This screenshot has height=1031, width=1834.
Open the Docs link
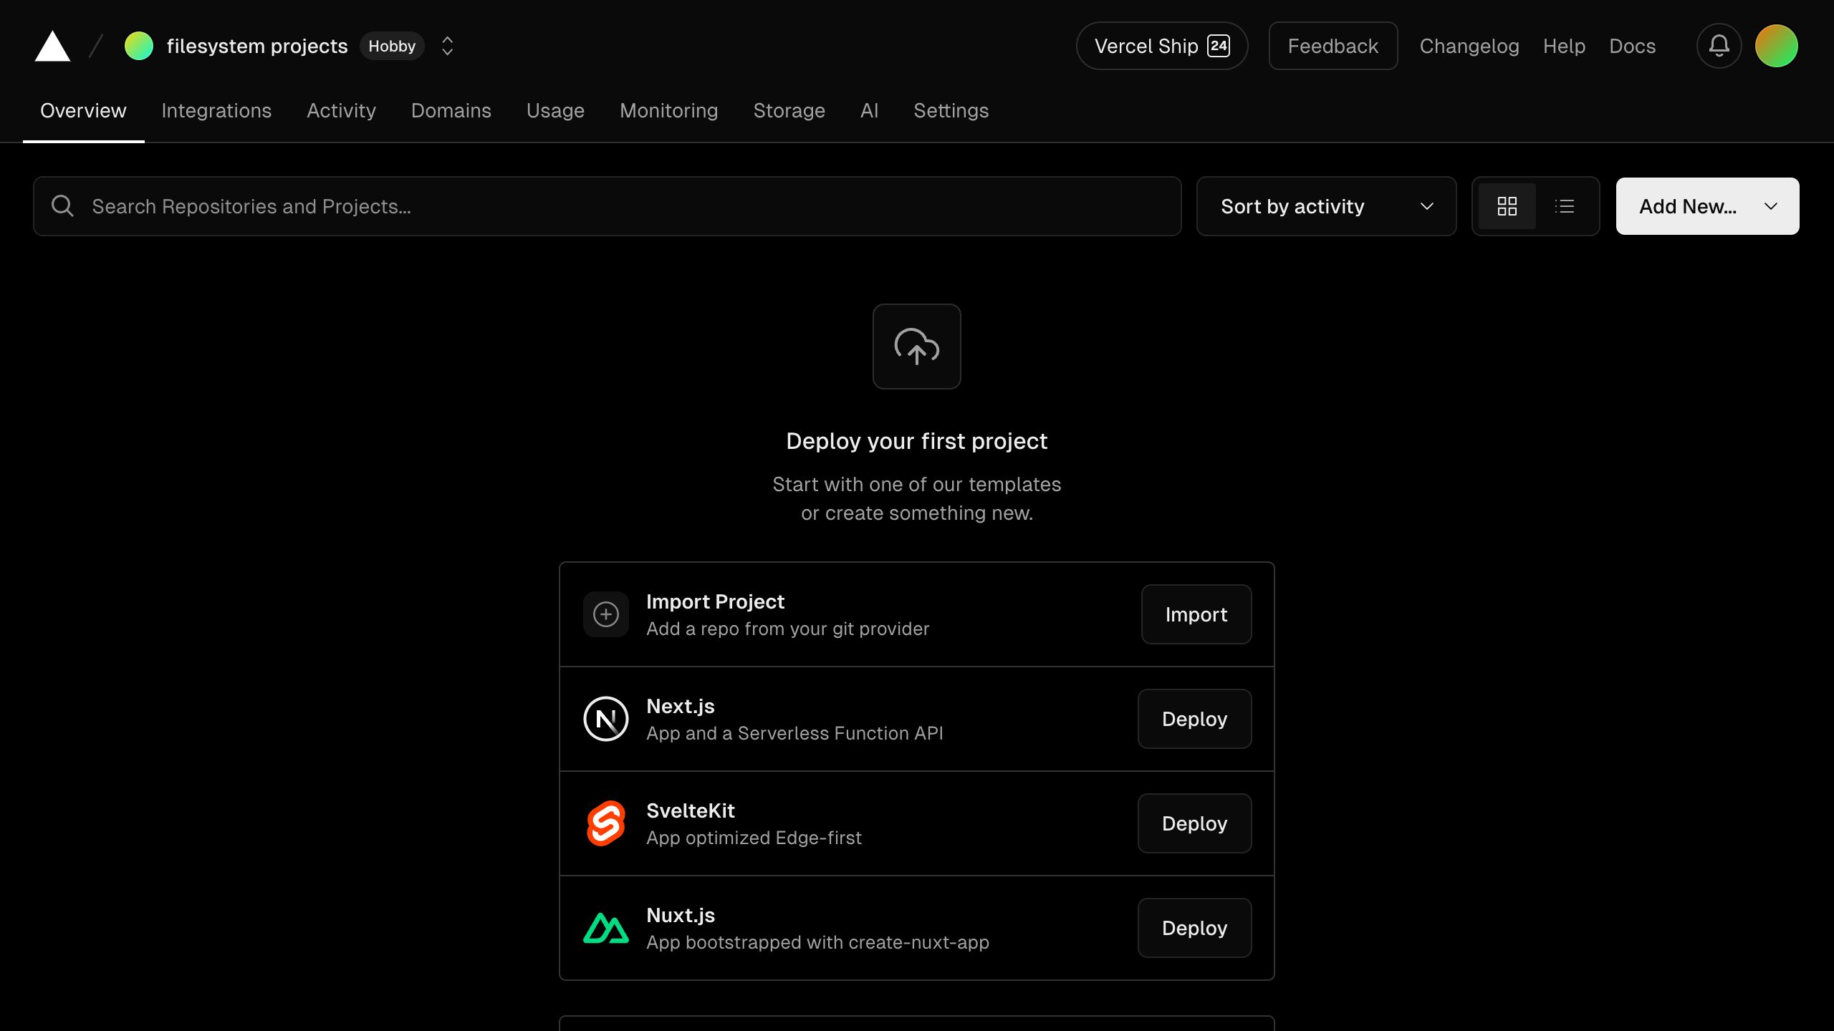click(1632, 46)
